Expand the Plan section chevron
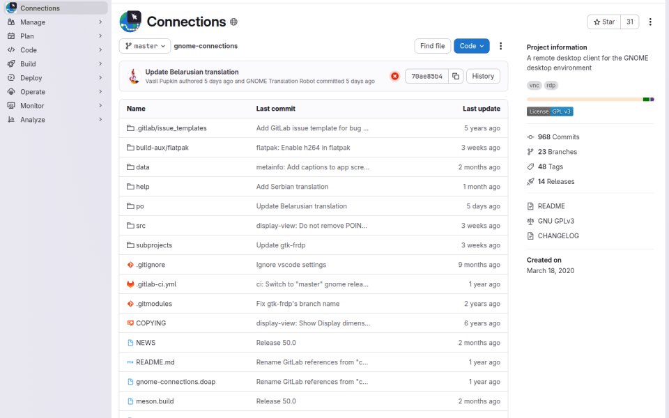Image resolution: width=669 pixels, height=418 pixels. tap(100, 36)
